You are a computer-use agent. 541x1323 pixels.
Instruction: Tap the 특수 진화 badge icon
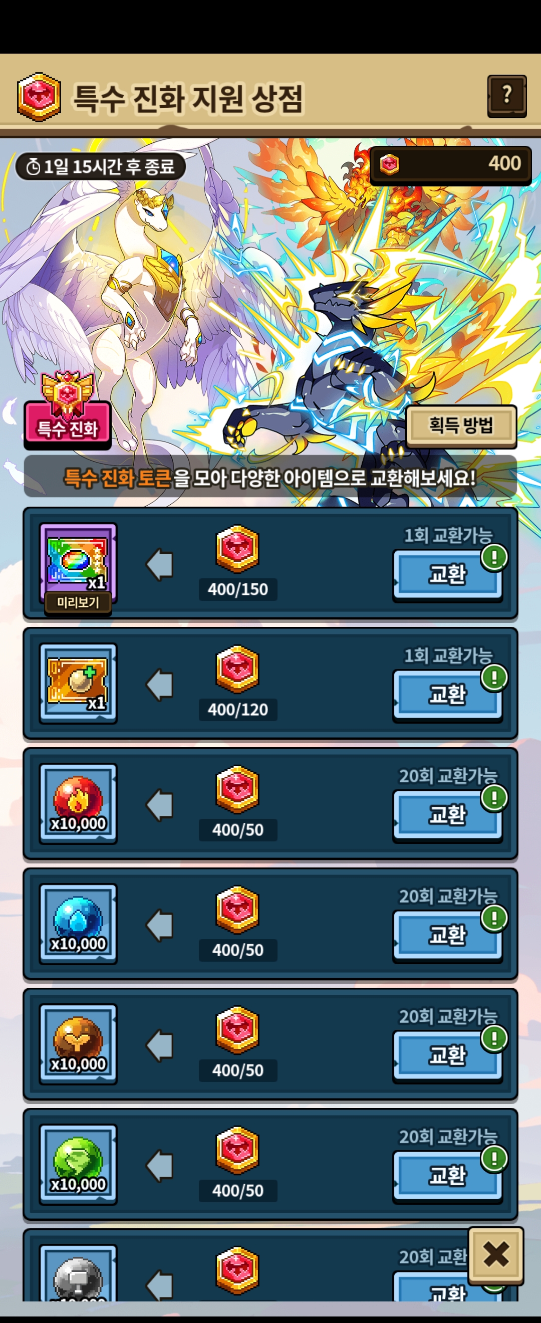click(67, 409)
